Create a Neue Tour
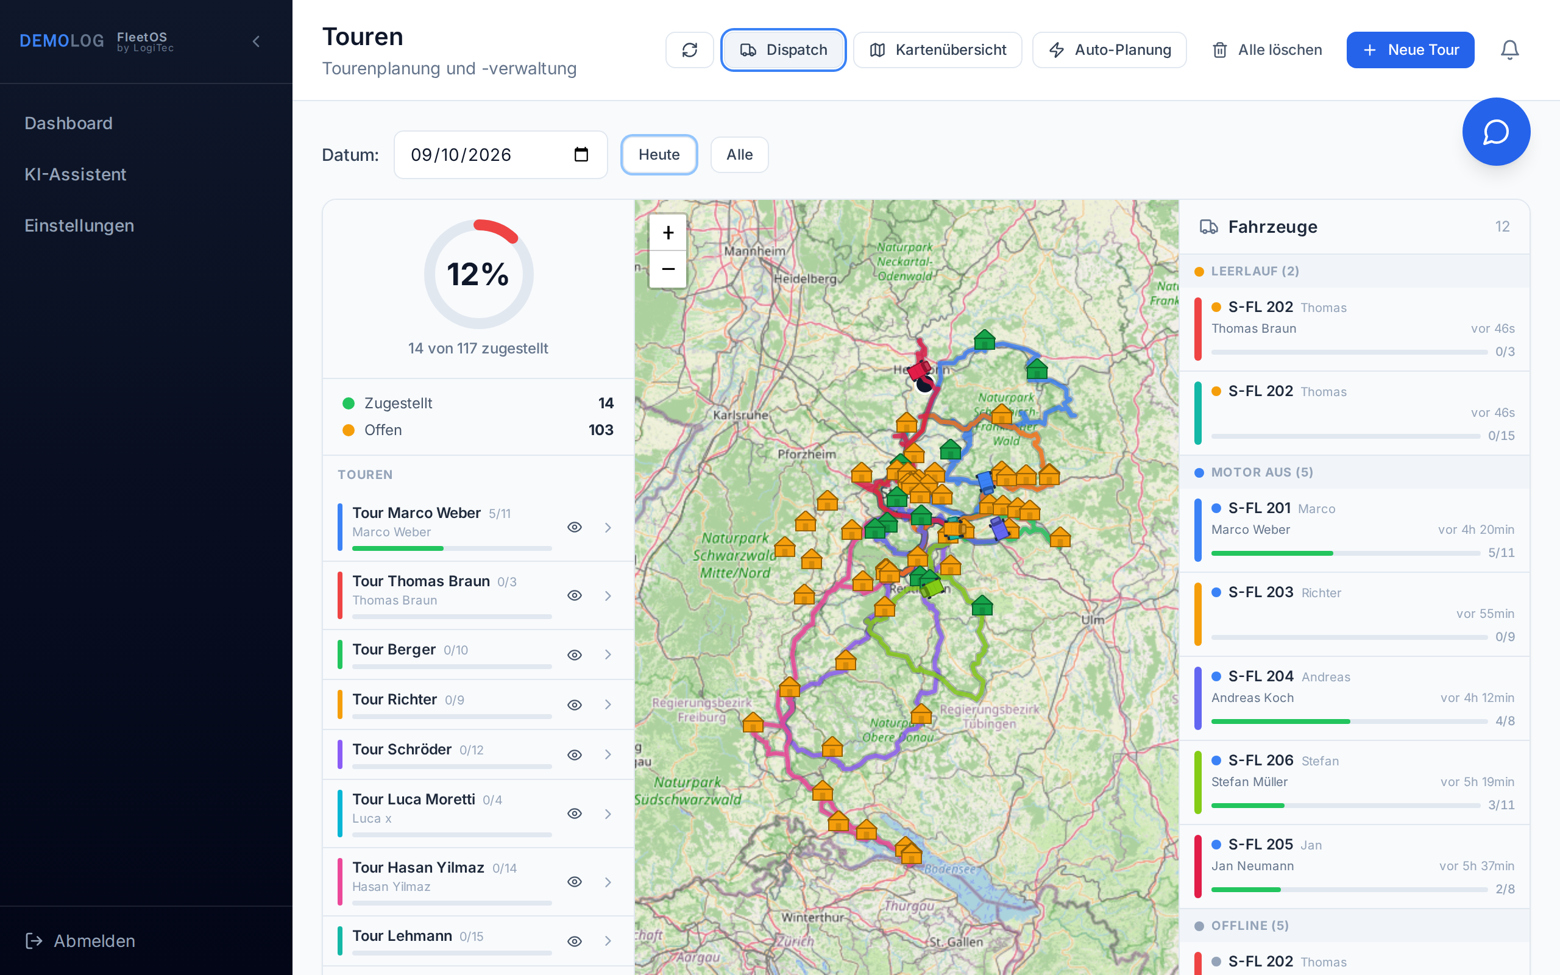Viewport: 1560px width, 975px height. pyautogui.click(x=1410, y=49)
